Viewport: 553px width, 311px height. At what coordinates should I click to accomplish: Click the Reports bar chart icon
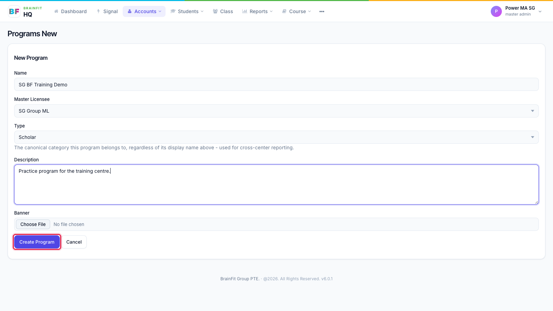click(x=245, y=11)
